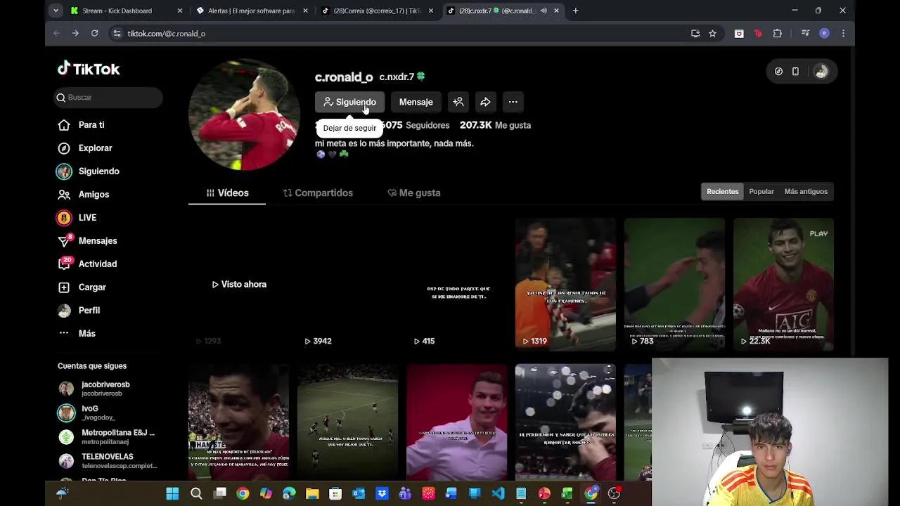Switch to the Alertas browser tab

[x=251, y=11]
